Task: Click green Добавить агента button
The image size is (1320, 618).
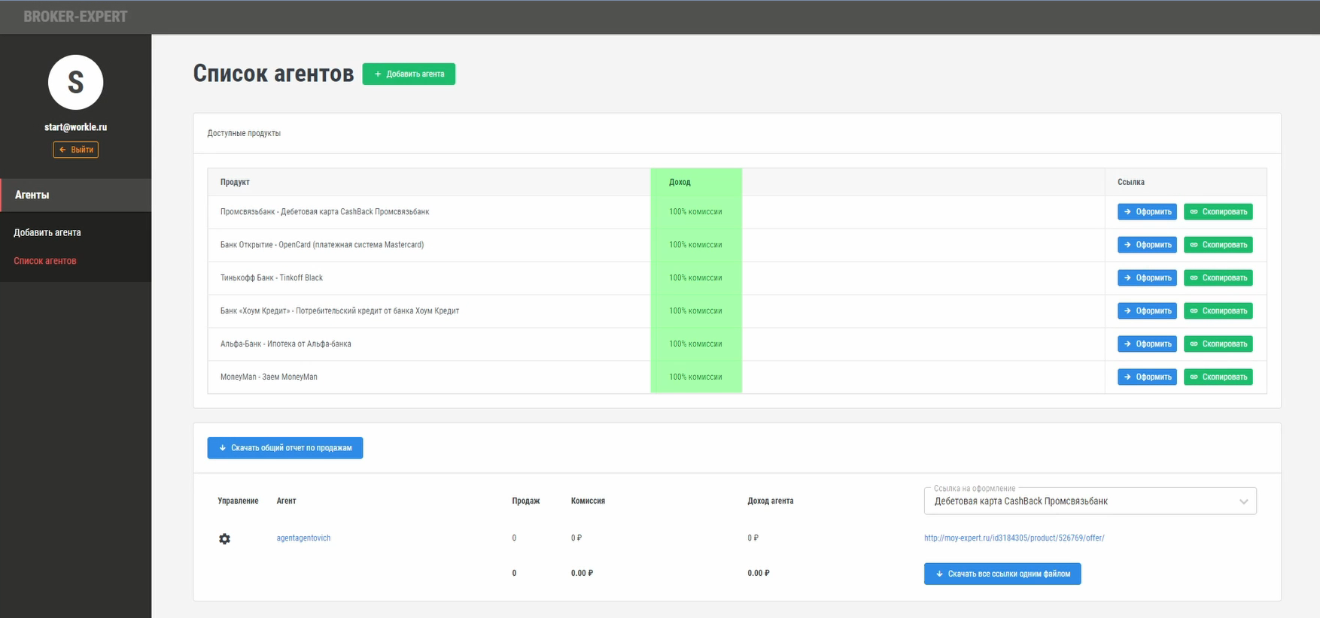Action: (409, 74)
